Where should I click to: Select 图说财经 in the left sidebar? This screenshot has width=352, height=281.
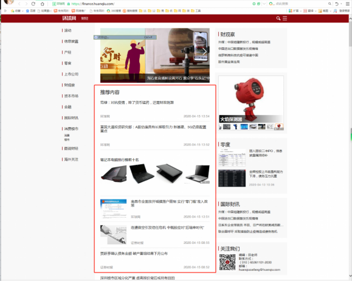(x=71, y=148)
